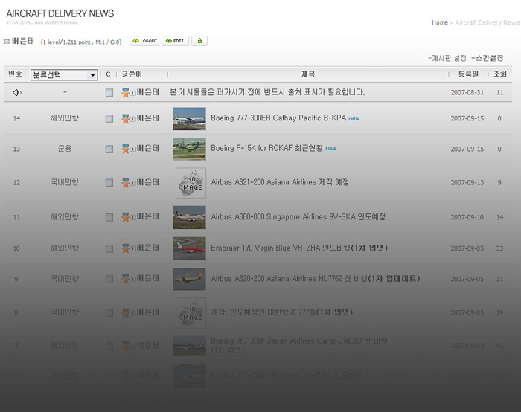Select category 해외민항 in post 14 row
Screen dimensions: 521x412
65,118
